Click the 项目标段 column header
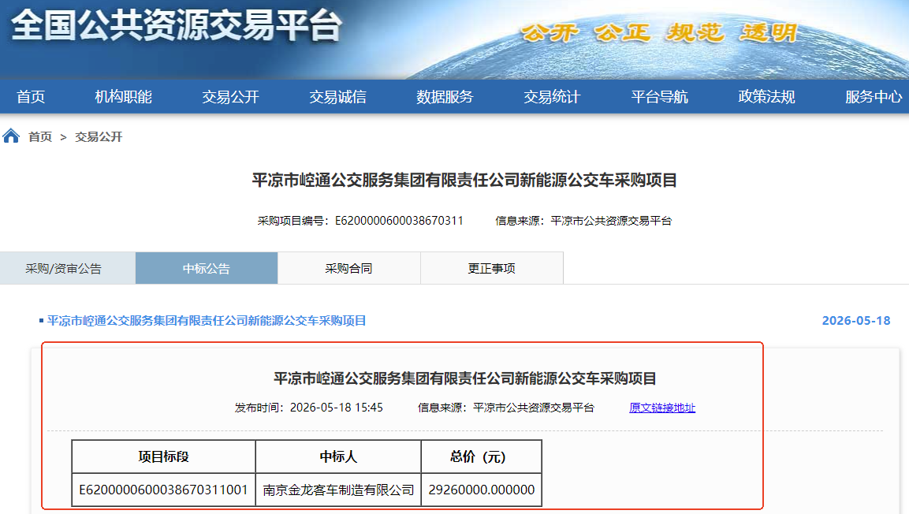The image size is (909, 514). point(163,456)
